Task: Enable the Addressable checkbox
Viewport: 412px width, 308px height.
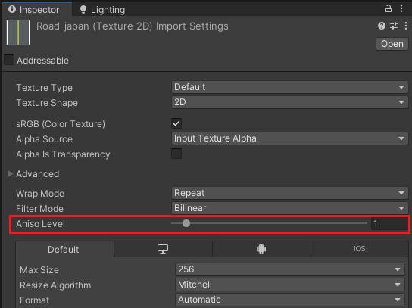Action: click(9, 60)
